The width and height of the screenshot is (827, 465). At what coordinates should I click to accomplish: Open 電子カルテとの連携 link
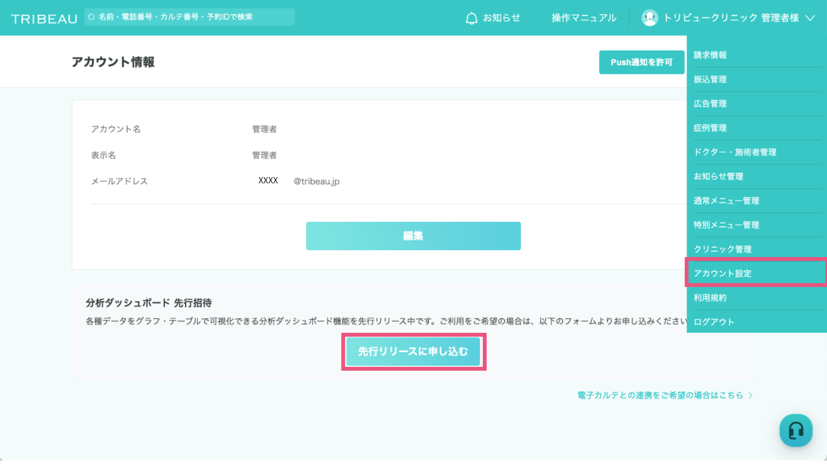pyautogui.click(x=660, y=395)
